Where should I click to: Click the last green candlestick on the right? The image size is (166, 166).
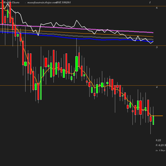[153, 120]
